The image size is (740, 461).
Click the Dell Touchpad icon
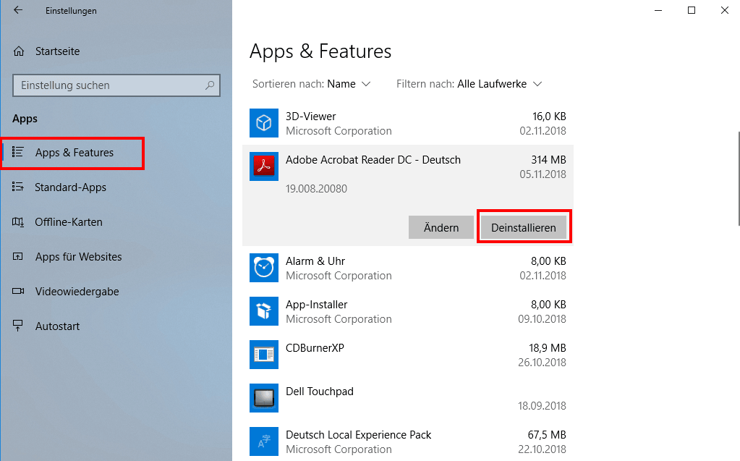264,398
